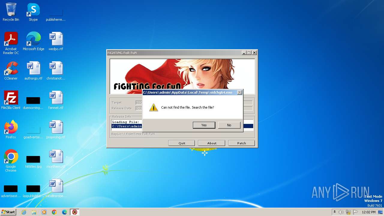Open File Explorer from the taskbar

34,212
